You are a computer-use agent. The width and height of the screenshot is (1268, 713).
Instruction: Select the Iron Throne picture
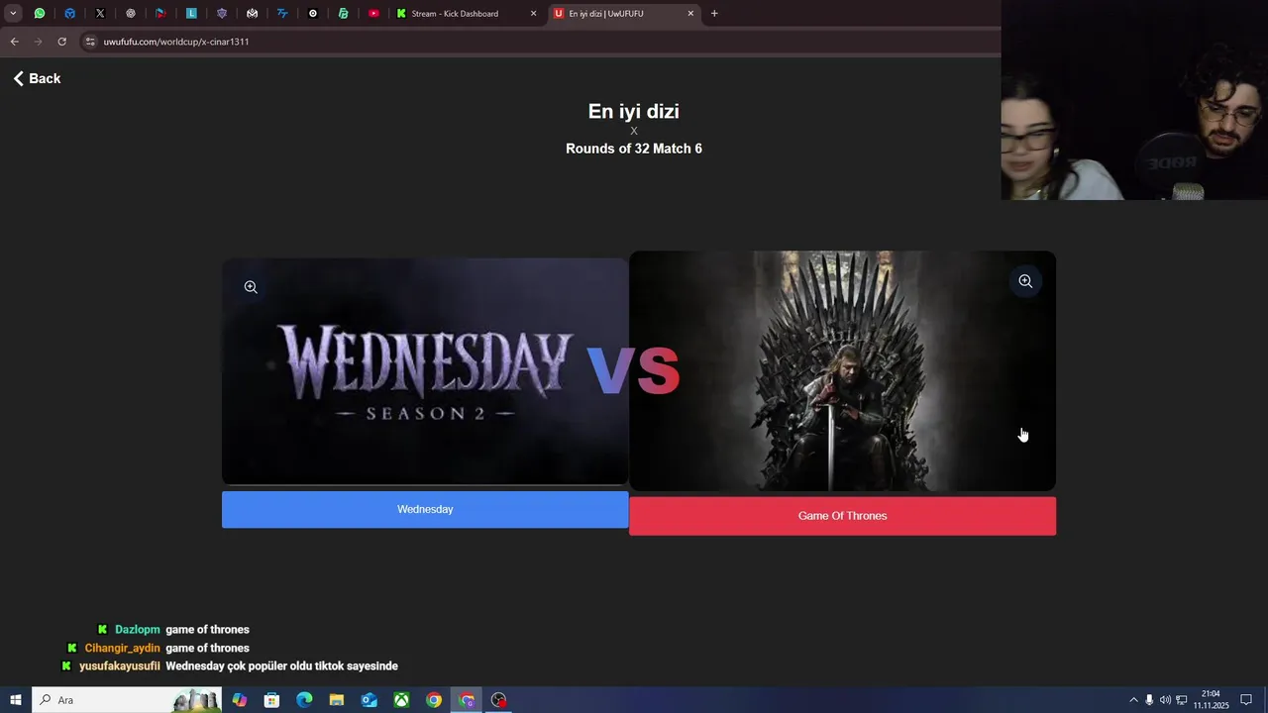click(842, 371)
